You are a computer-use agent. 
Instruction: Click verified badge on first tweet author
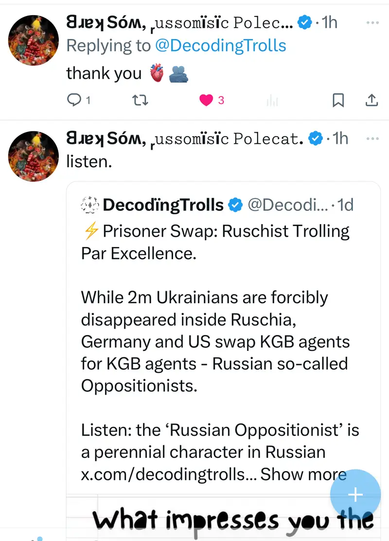tap(305, 22)
